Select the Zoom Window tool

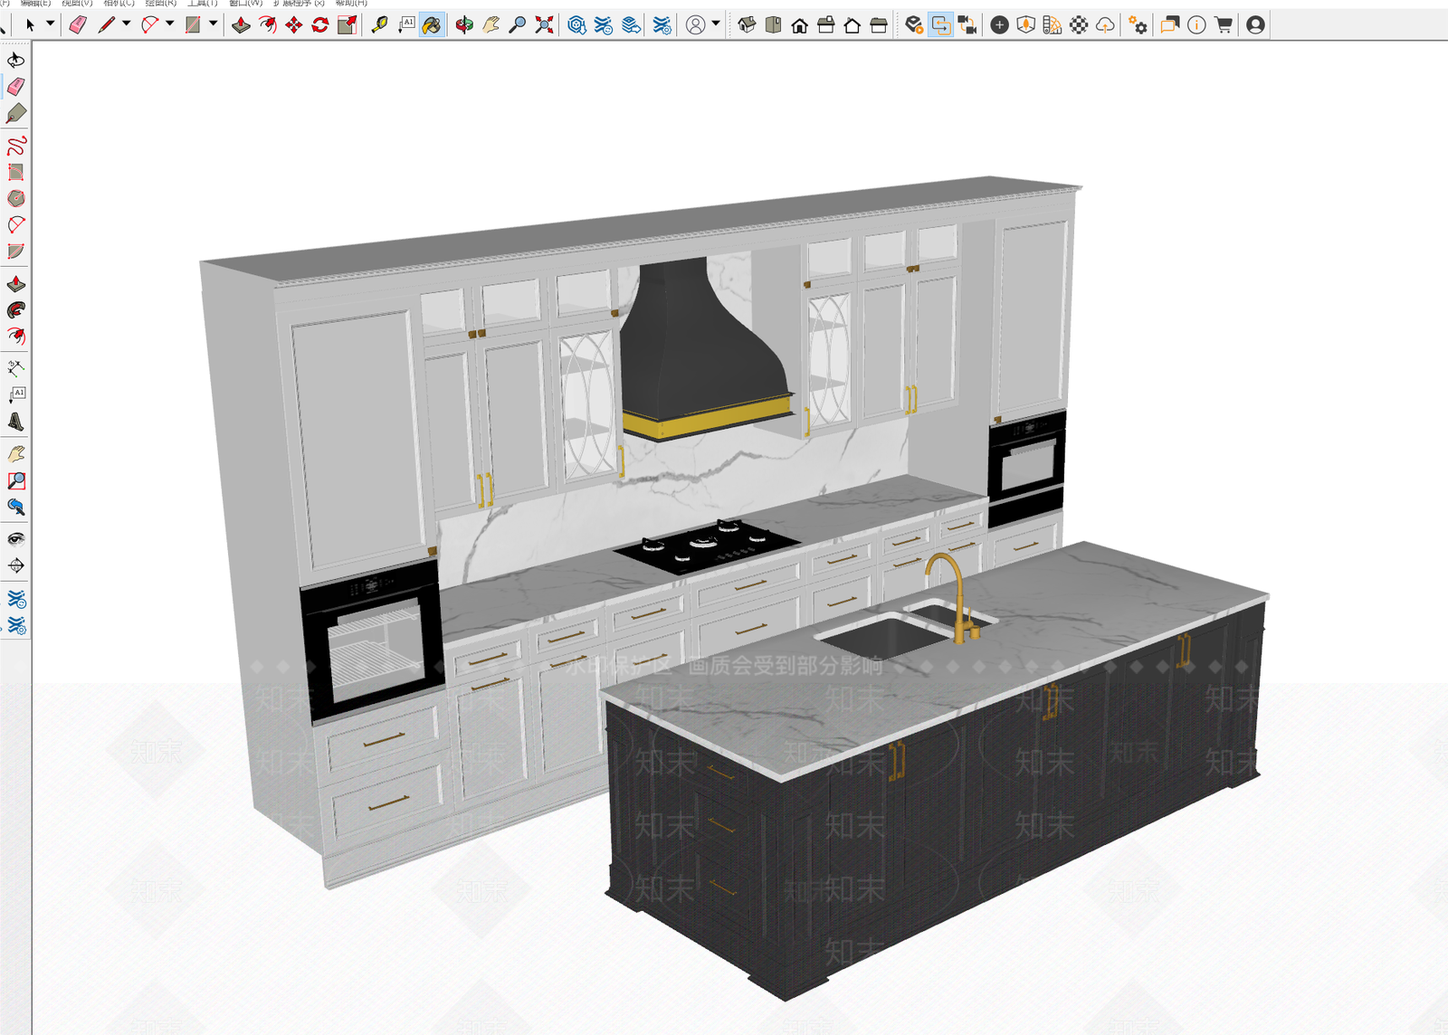16,480
